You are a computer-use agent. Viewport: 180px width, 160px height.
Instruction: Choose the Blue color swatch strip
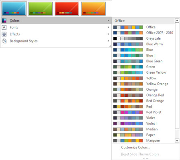128,50
